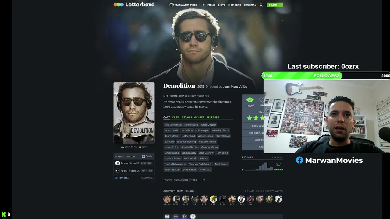
Task: Set the rating to two stars
Action: [256, 118]
